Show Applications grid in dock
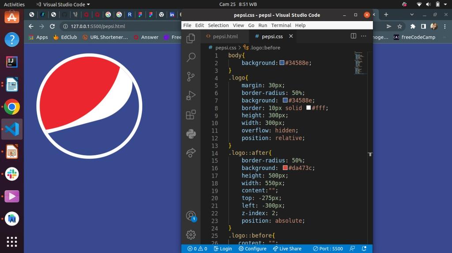 (12, 242)
